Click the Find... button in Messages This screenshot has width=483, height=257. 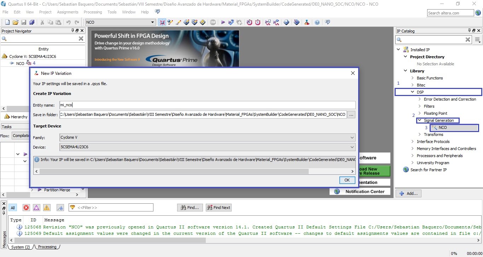(x=191, y=208)
